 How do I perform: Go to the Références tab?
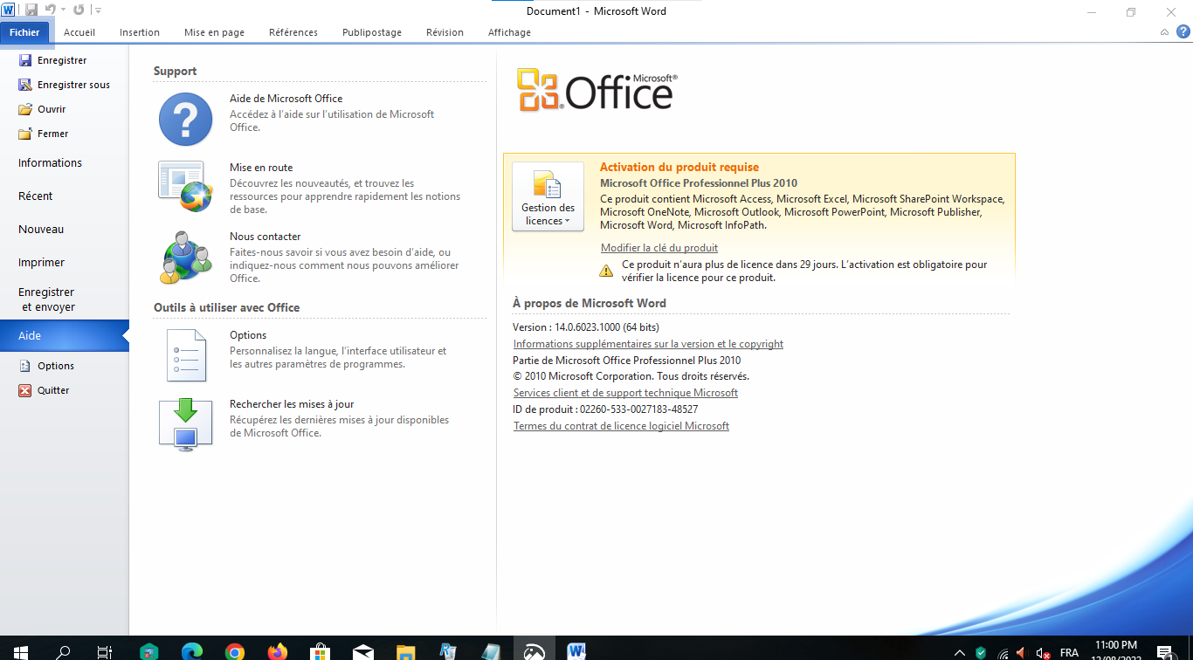point(293,32)
